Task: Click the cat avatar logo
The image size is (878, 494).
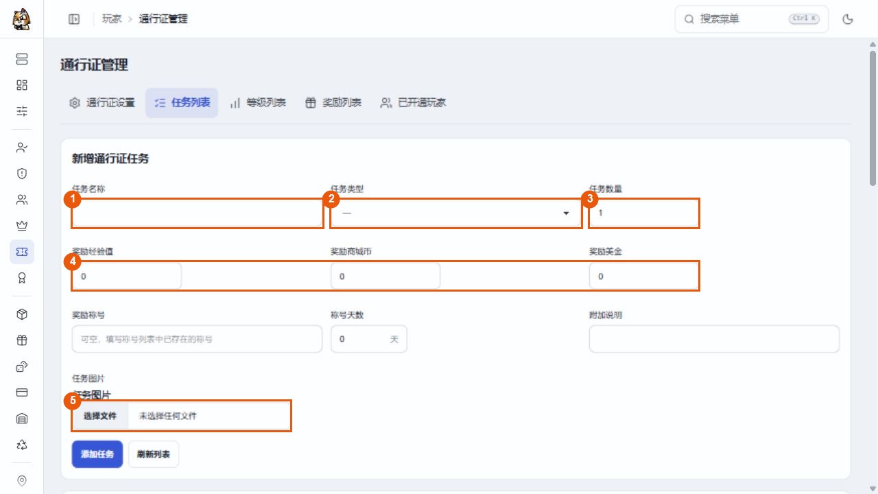Action: click(21, 19)
